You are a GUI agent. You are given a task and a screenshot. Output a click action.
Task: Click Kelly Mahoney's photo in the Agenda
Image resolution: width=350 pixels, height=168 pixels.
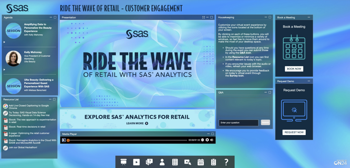pos(13,58)
